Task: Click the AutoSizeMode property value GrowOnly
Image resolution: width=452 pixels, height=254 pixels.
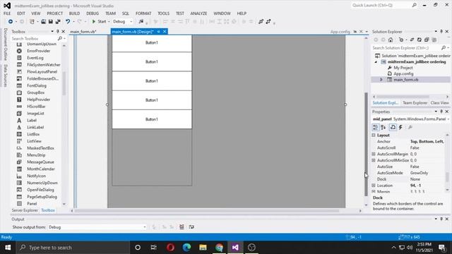Action: (419, 173)
